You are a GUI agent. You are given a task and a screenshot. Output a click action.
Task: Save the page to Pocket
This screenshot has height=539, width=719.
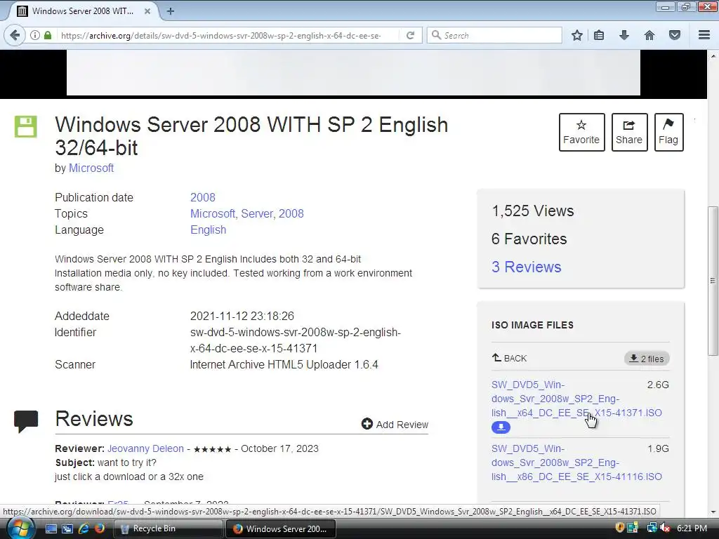coord(675,35)
